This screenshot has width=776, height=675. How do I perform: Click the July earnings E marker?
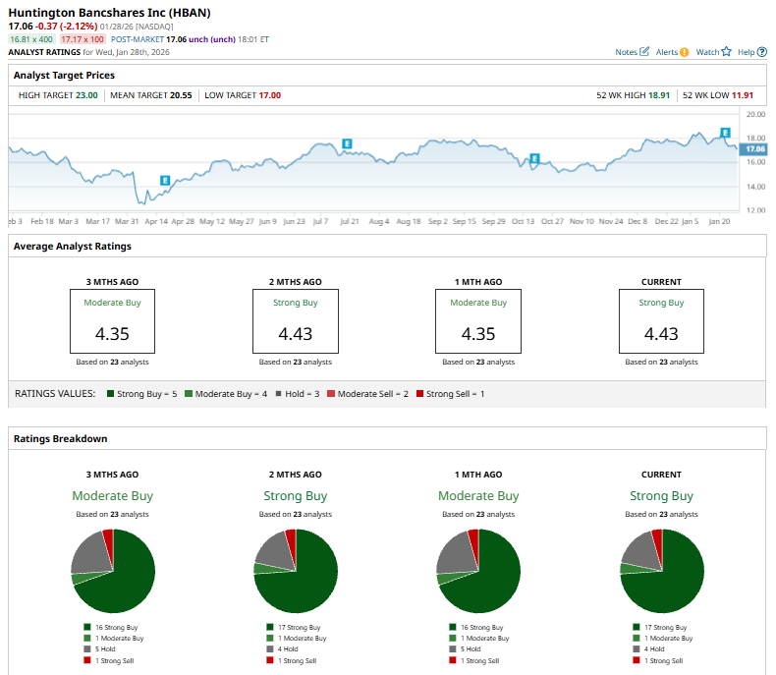[347, 143]
